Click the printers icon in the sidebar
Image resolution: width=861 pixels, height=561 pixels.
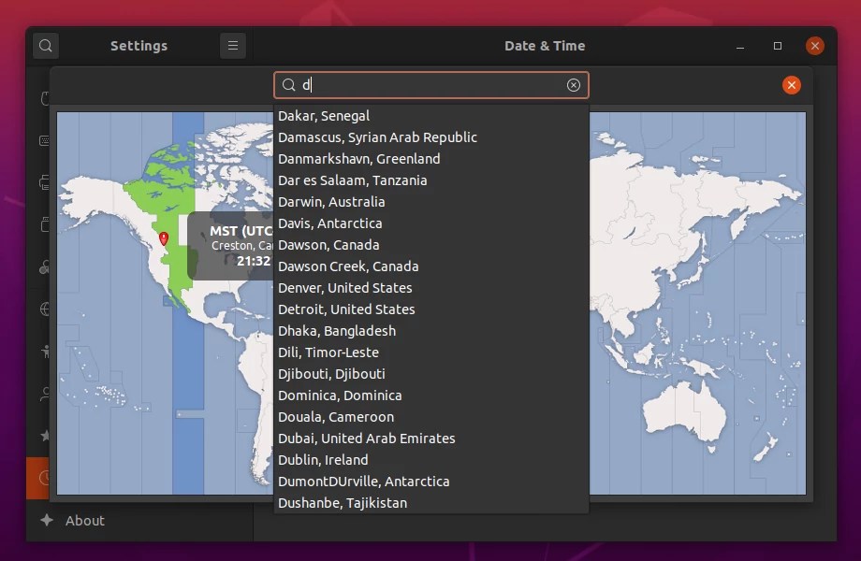pos(44,184)
